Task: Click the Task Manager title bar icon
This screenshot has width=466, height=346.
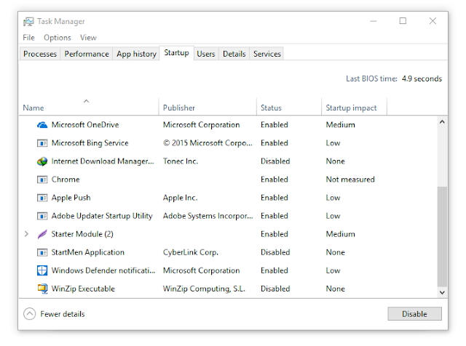Action: coord(28,21)
